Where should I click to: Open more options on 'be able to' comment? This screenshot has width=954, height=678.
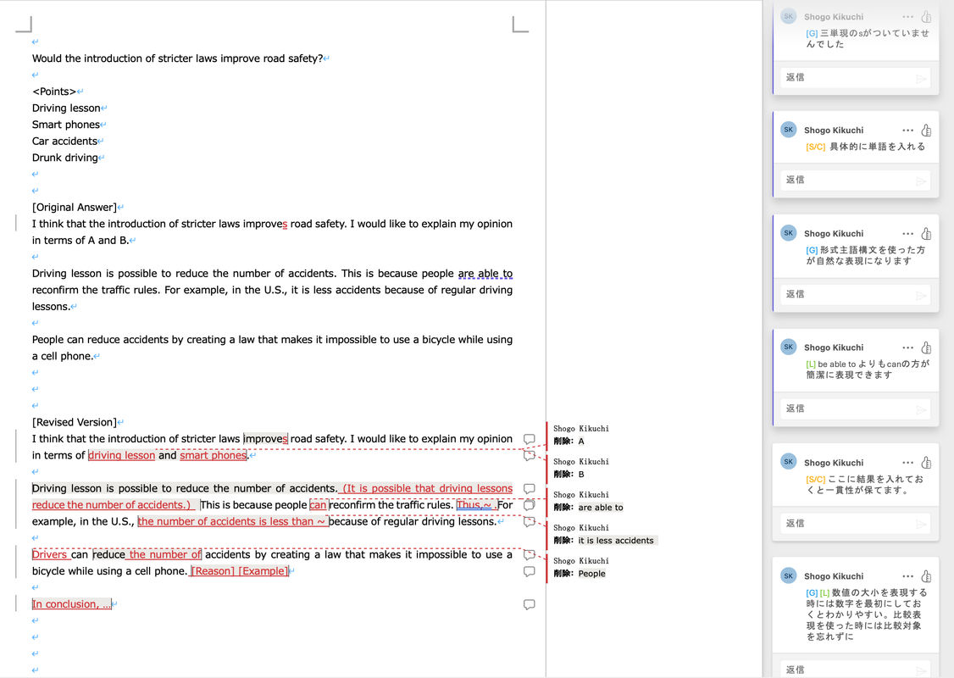(908, 347)
